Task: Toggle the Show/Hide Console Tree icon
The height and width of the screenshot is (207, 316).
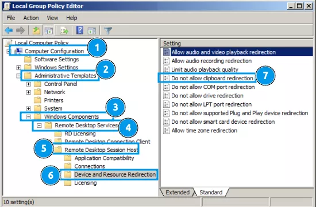Action: 49,30
